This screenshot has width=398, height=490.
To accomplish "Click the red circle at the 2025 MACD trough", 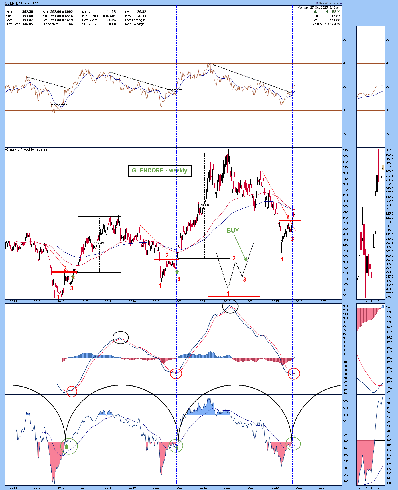I will click(294, 374).
